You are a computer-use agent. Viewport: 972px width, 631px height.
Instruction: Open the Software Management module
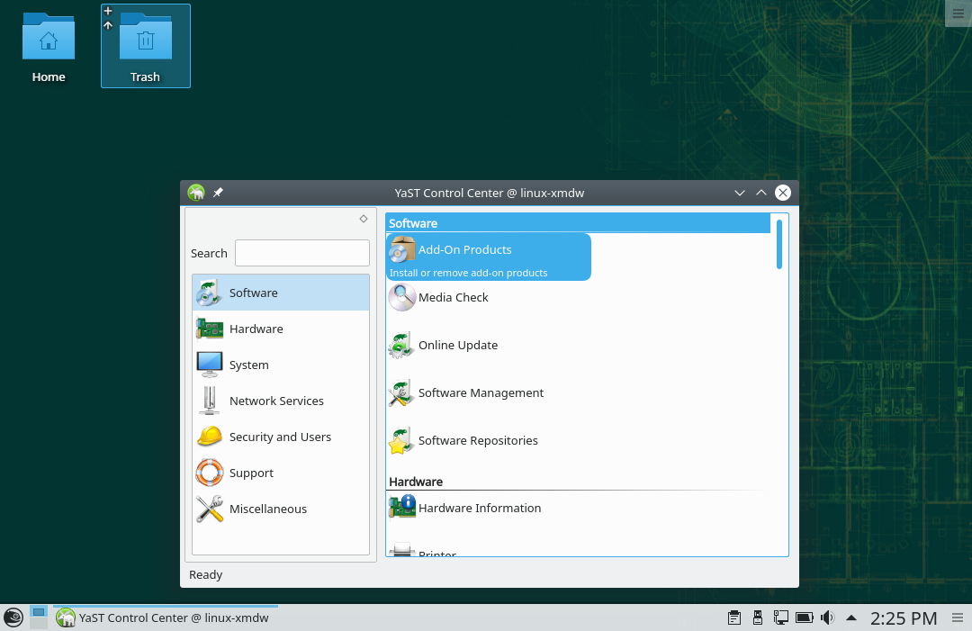[480, 392]
